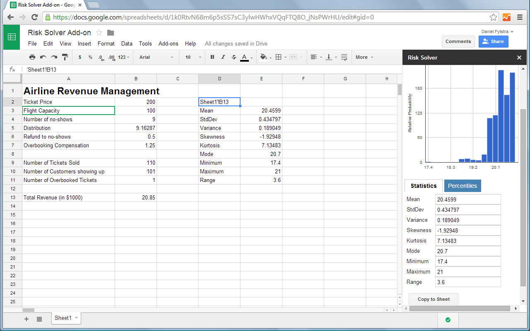The width and height of the screenshot is (530, 331).
Task: Undo the last action
Action: (x=43, y=57)
